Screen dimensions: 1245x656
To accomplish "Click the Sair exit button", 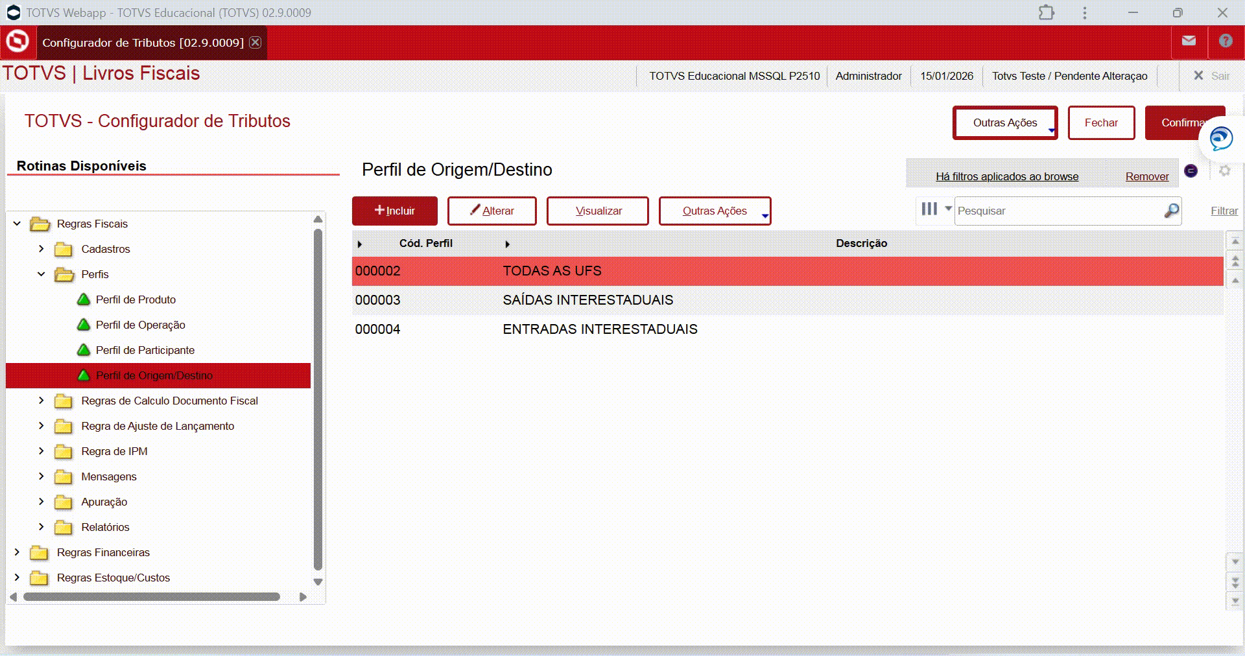I will click(1212, 76).
